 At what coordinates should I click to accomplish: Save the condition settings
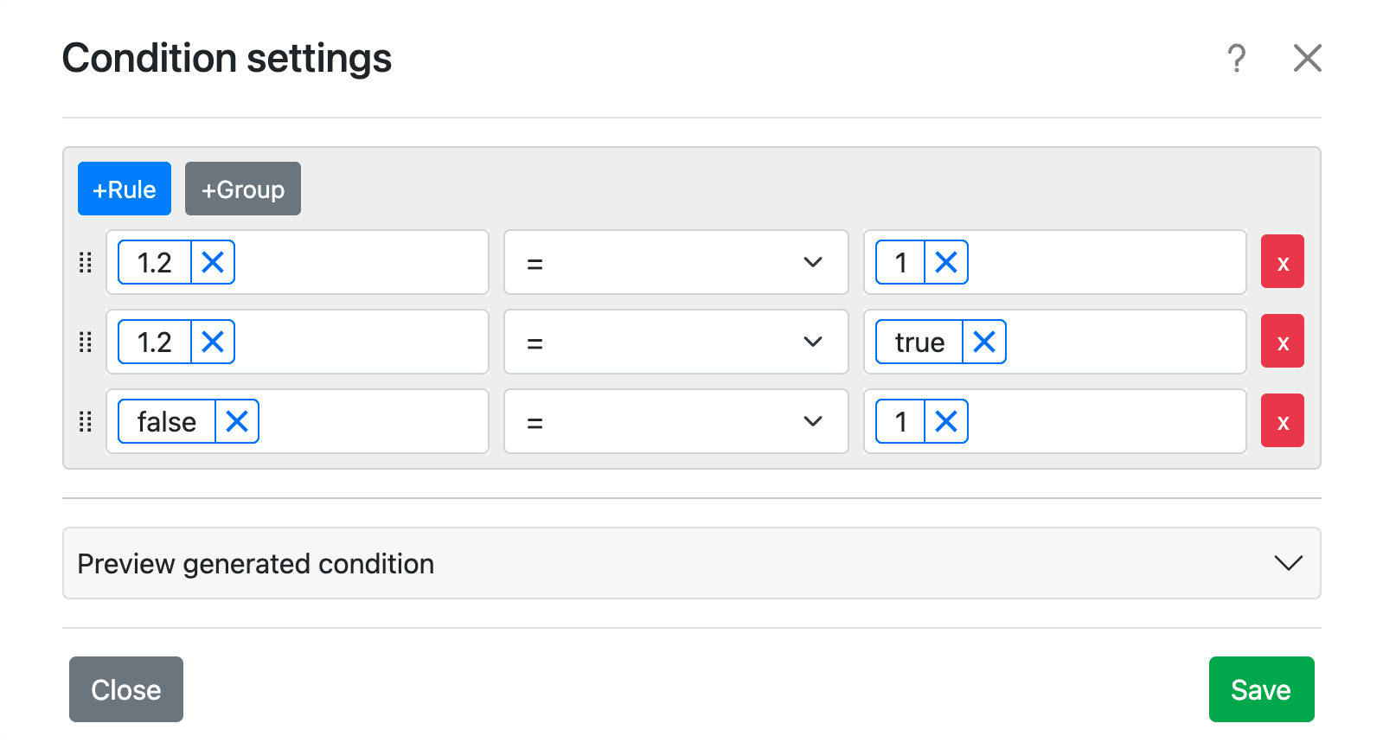click(x=1261, y=689)
